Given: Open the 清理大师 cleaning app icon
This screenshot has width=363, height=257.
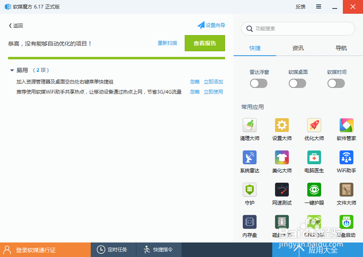Looking at the screenshot, I should pyautogui.click(x=250, y=125).
